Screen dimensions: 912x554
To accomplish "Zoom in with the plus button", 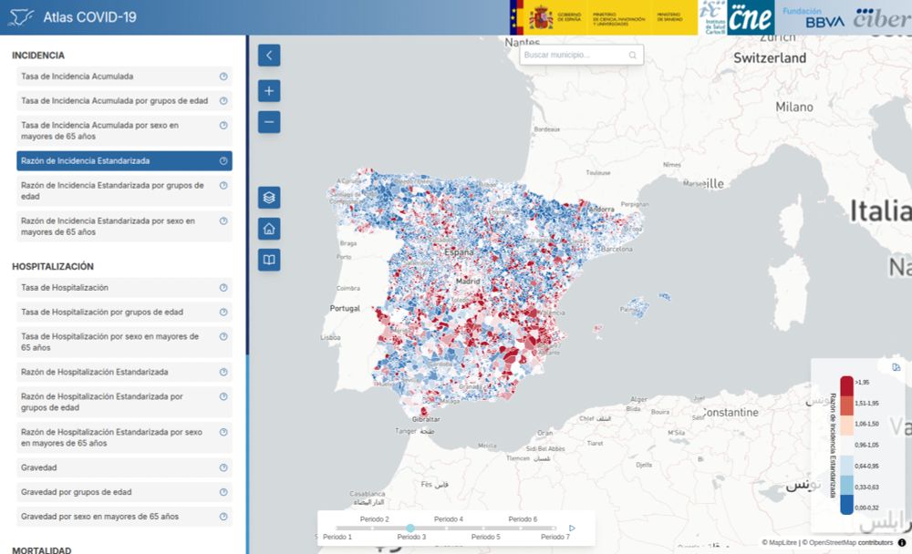I will point(269,91).
